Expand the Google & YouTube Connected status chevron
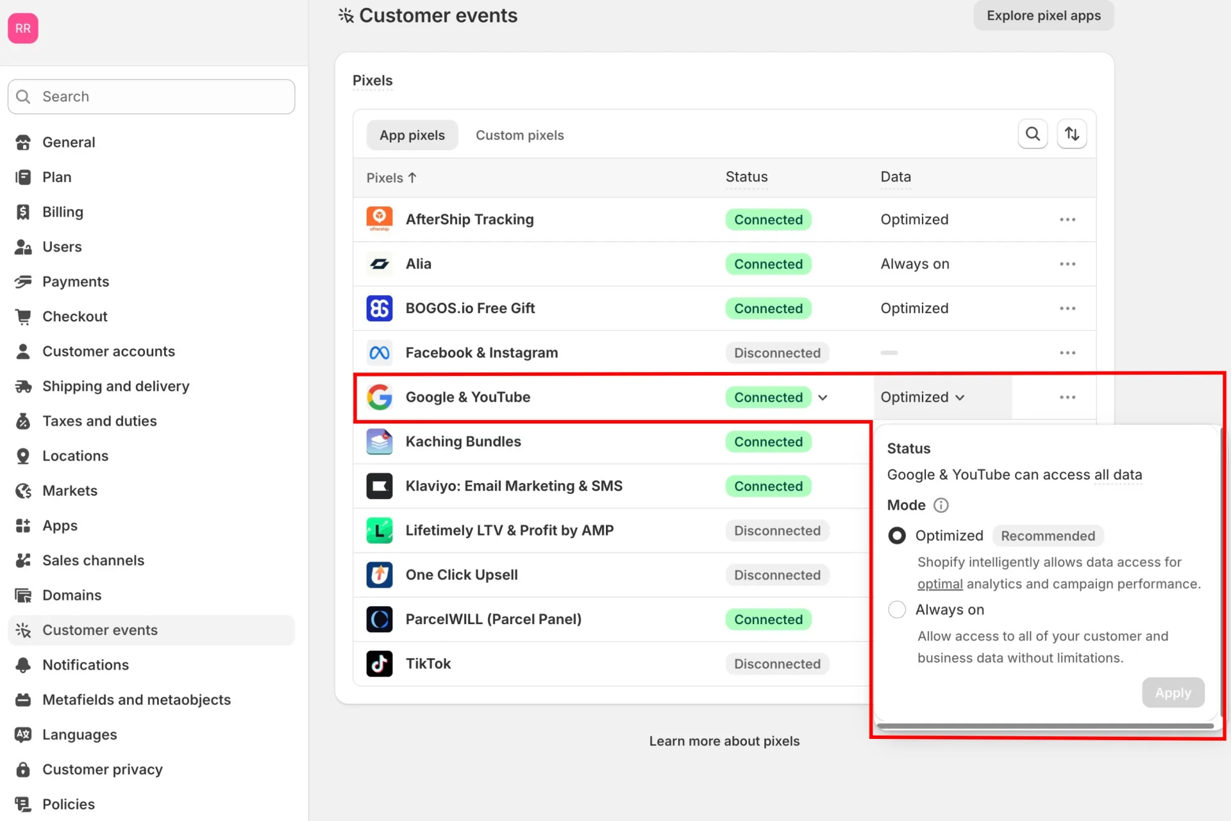 pos(823,398)
